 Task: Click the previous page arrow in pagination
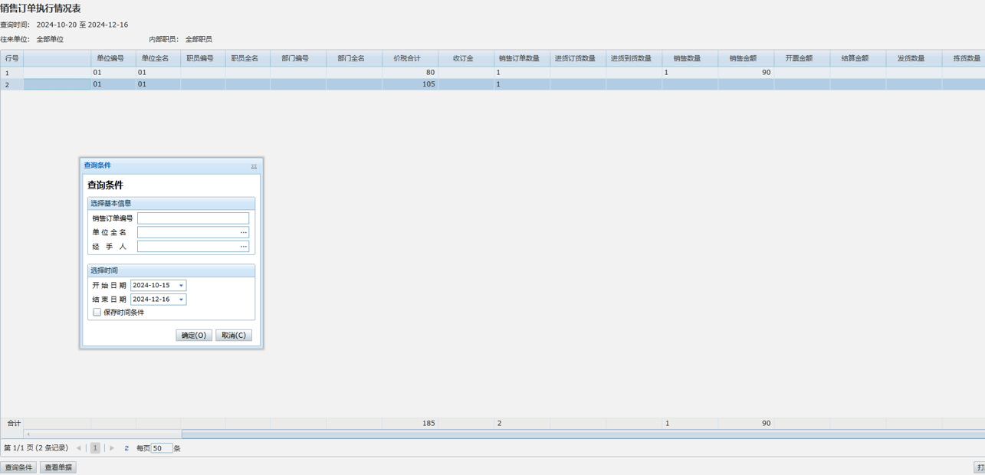[78, 448]
